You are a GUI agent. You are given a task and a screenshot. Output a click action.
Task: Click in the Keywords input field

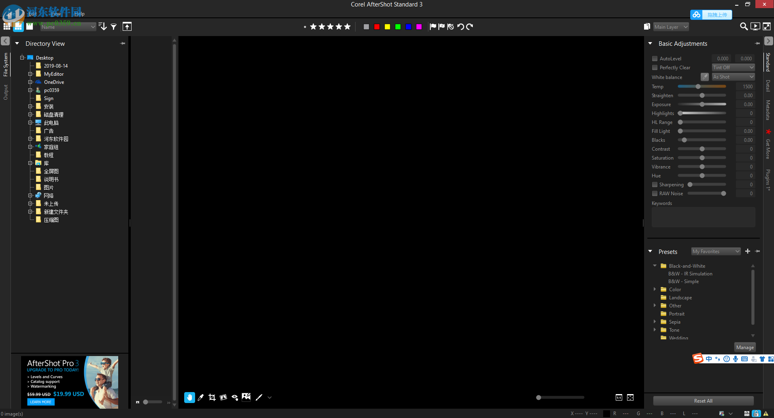703,217
